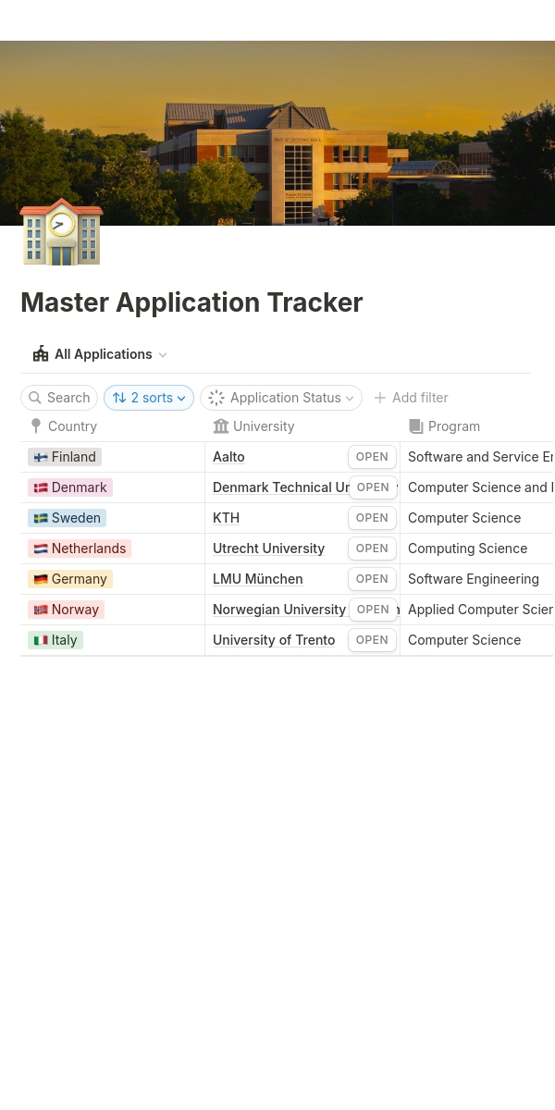The height and width of the screenshot is (1110, 555).
Task: Open the Utrecht University page link
Action: (x=268, y=549)
